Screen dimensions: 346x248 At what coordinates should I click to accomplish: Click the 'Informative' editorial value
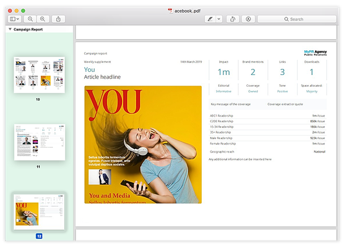click(x=223, y=91)
